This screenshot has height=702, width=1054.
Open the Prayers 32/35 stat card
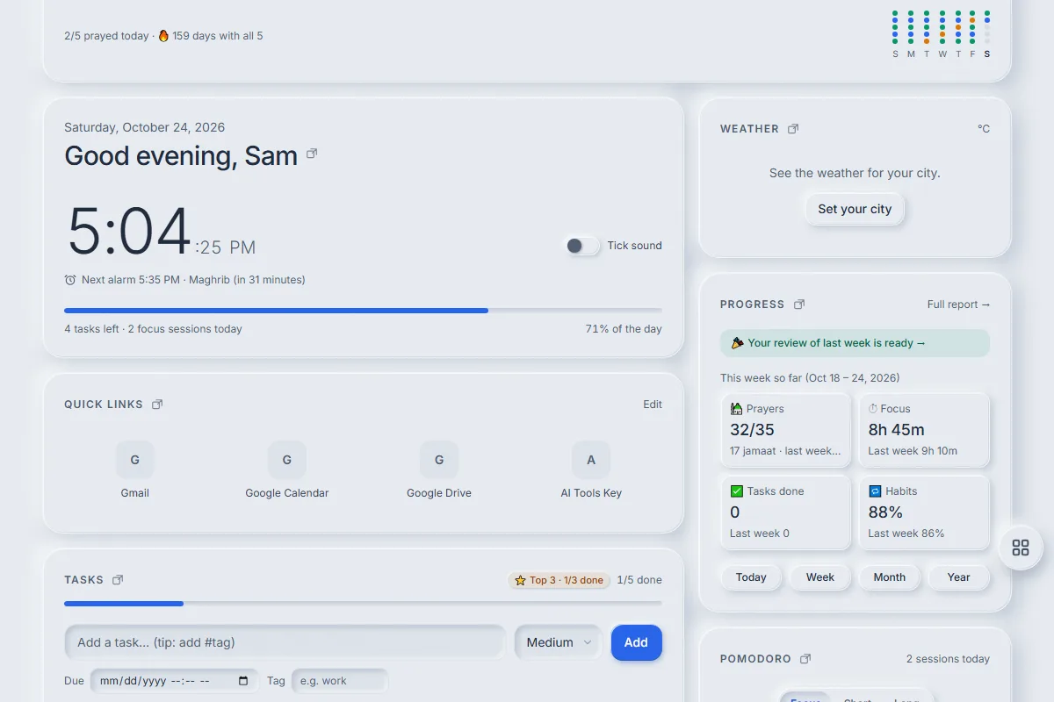pyautogui.click(x=785, y=430)
